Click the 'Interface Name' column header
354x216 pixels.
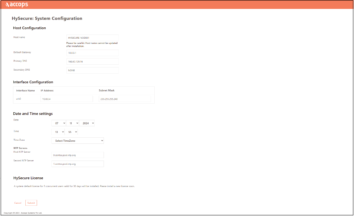[x=25, y=91]
